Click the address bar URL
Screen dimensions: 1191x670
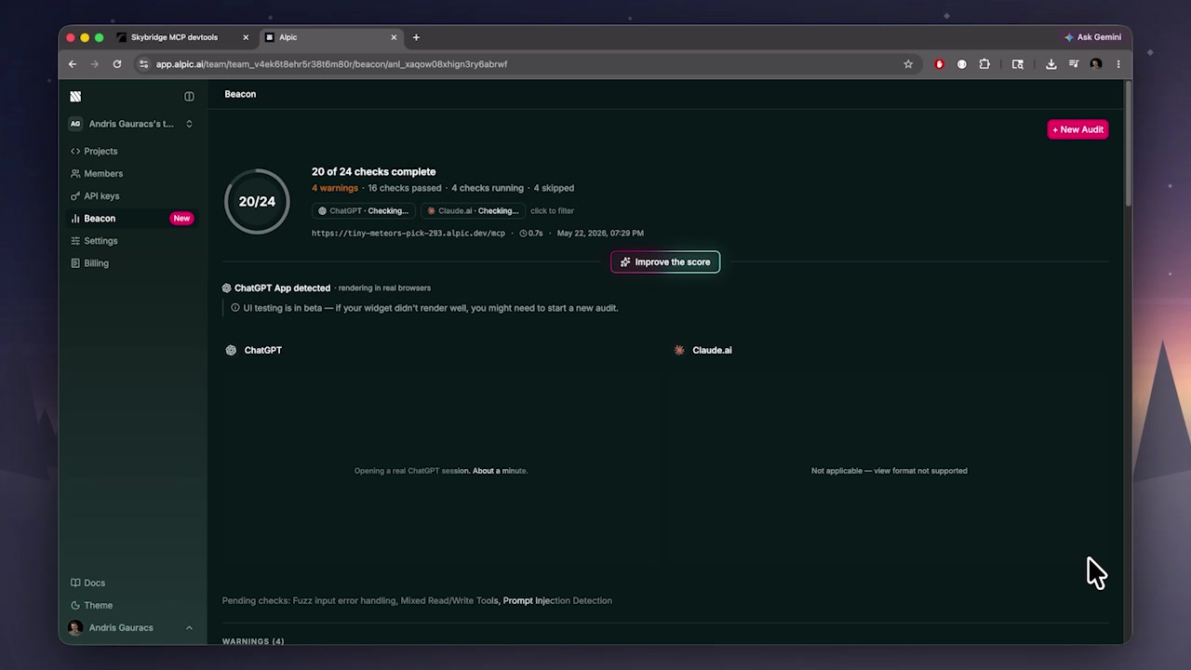click(x=331, y=64)
